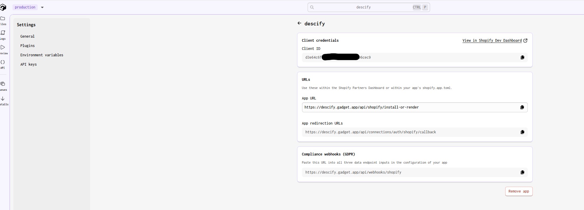Click the descify page title
Viewport: 584px width, 210px height.
point(315,24)
